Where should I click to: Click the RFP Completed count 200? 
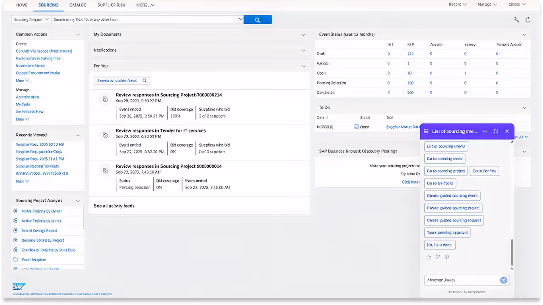click(x=410, y=93)
